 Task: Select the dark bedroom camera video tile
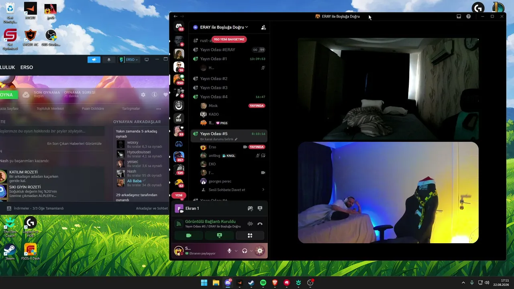coord(388,89)
